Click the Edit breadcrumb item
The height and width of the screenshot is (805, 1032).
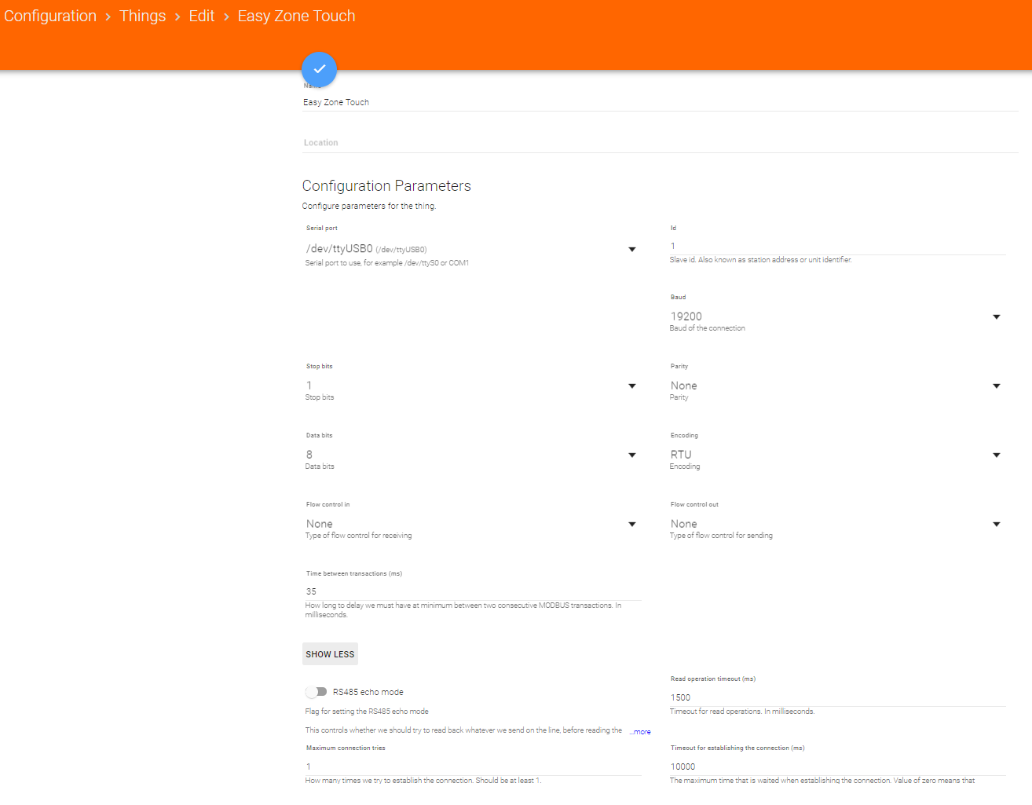point(201,16)
